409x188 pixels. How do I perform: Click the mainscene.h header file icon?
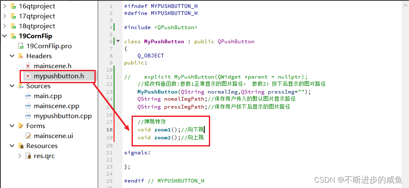(28, 66)
